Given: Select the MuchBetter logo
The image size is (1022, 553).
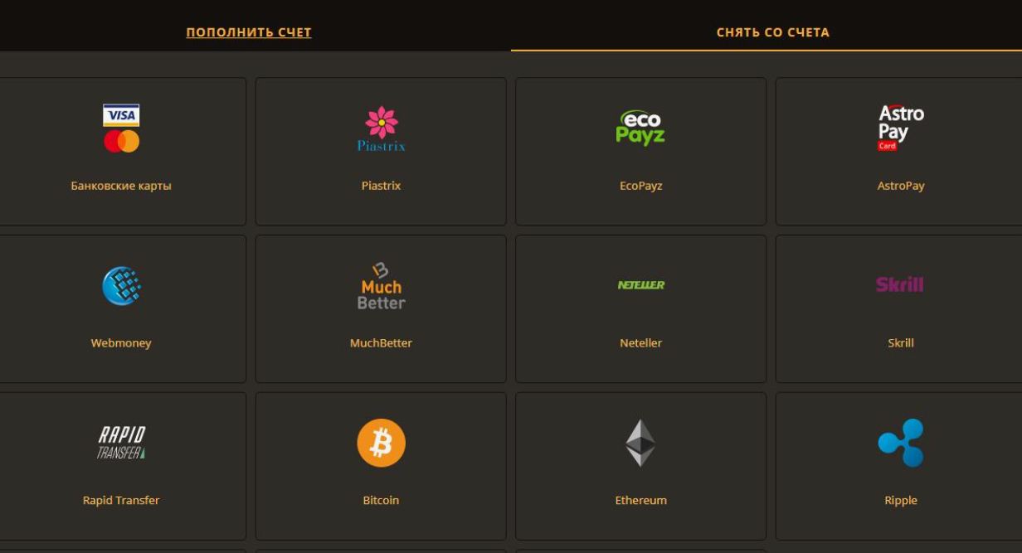Looking at the screenshot, I should [381, 286].
